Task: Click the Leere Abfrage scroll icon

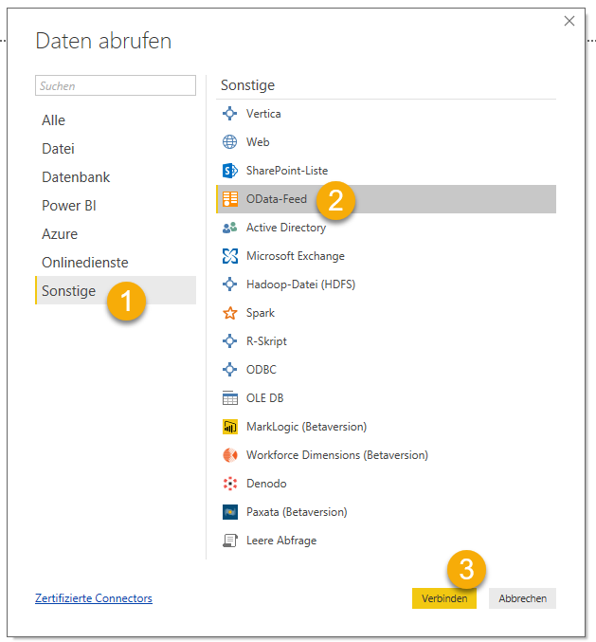Action: [229, 541]
